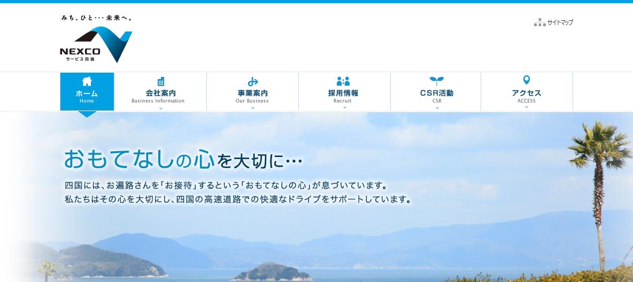Click the 事業案内 arrow icon
This screenshot has height=282, width=633.
(253, 82)
